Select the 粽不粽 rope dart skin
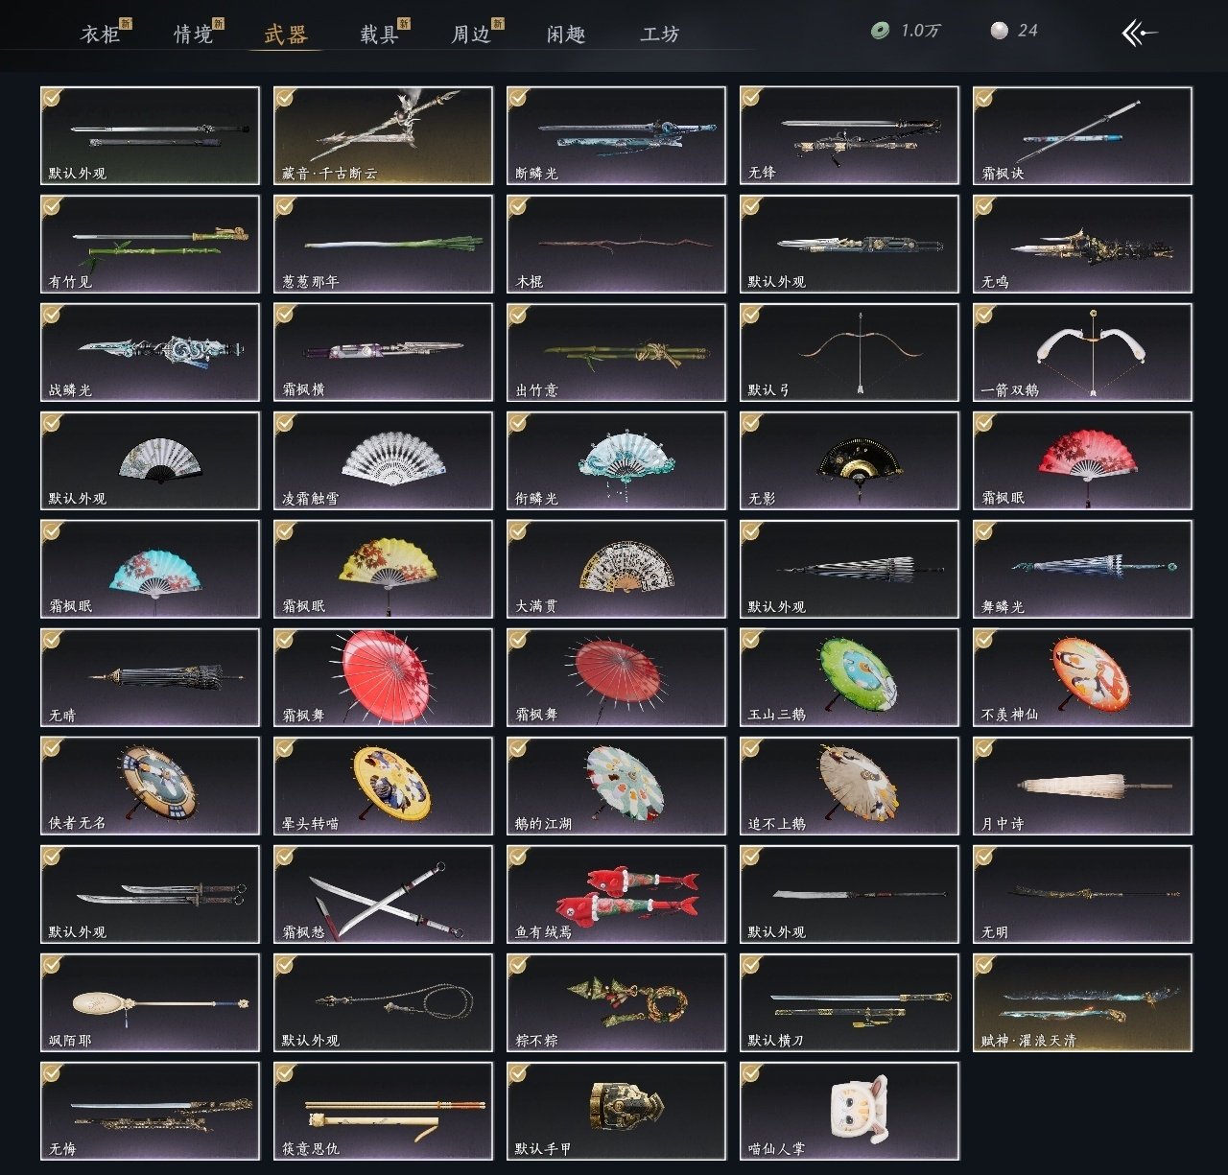Image resolution: width=1228 pixels, height=1175 pixels. [x=616, y=1002]
